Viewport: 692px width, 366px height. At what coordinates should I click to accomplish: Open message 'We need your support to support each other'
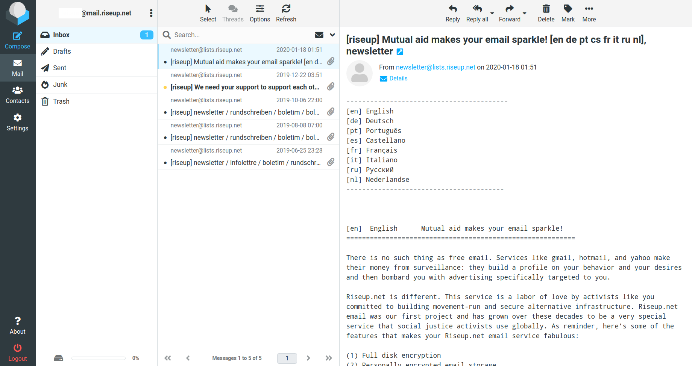(x=248, y=82)
